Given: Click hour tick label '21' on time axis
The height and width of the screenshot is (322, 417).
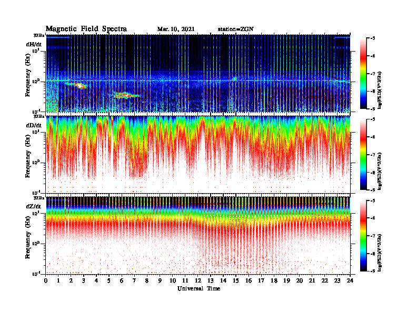Looking at the screenshot, I should click(x=312, y=280).
